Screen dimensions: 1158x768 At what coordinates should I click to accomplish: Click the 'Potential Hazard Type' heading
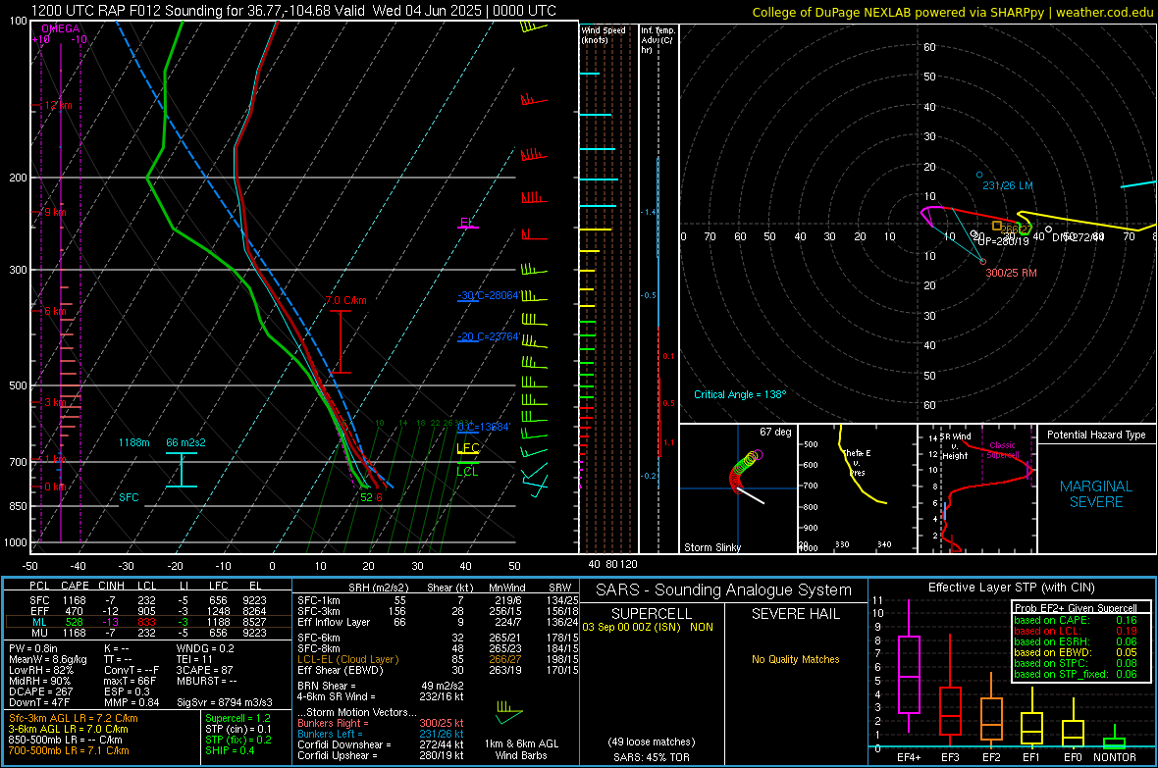click(1096, 435)
